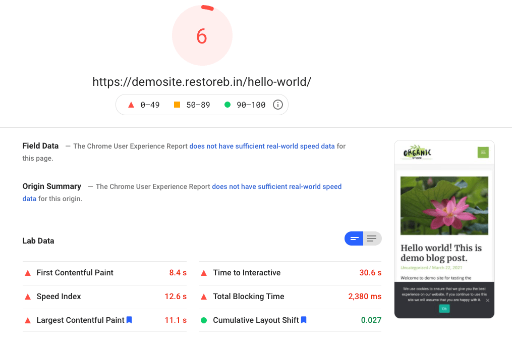The image size is (512, 337).
Task: Click the 12.6 s value
Action: [176, 297]
